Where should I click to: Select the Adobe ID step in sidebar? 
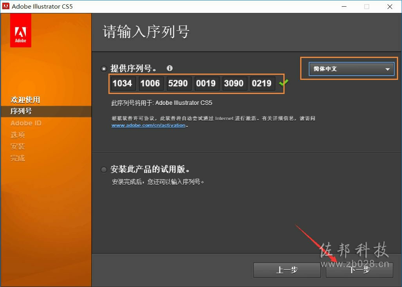[26, 123]
